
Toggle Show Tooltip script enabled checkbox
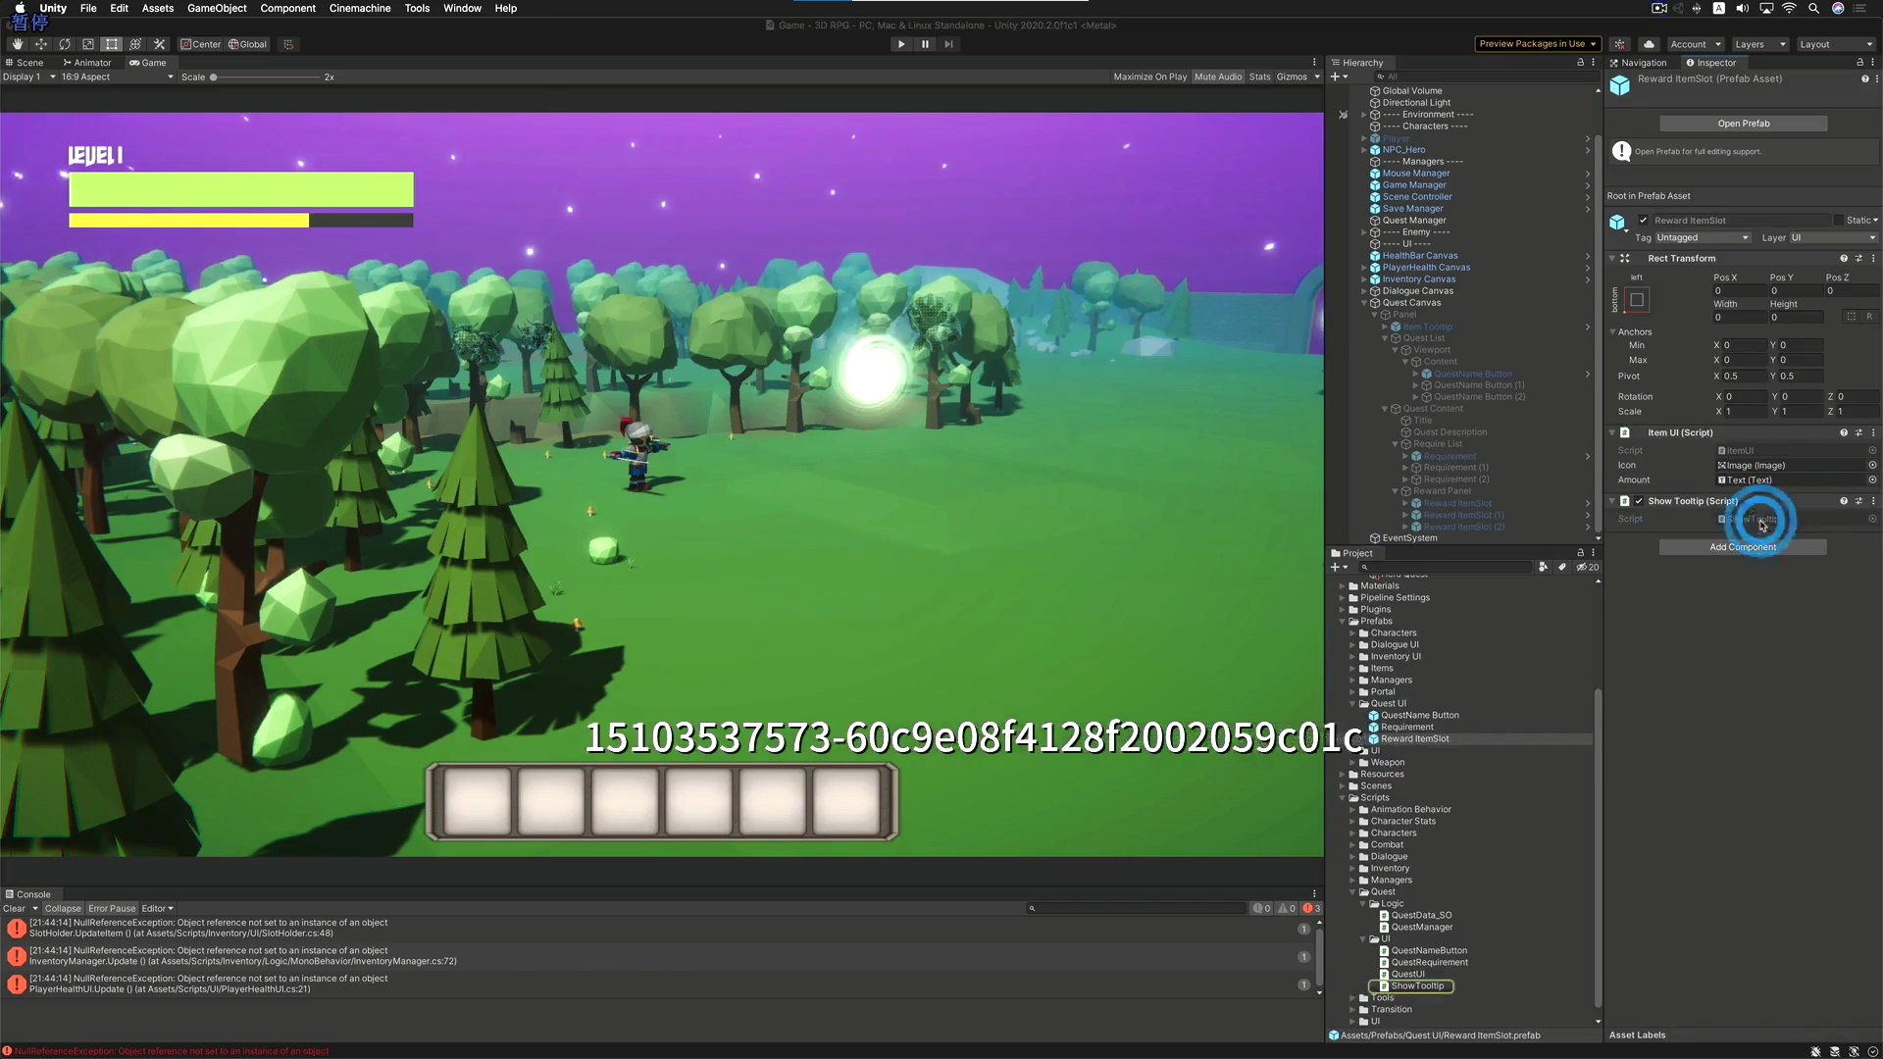(1639, 501)
